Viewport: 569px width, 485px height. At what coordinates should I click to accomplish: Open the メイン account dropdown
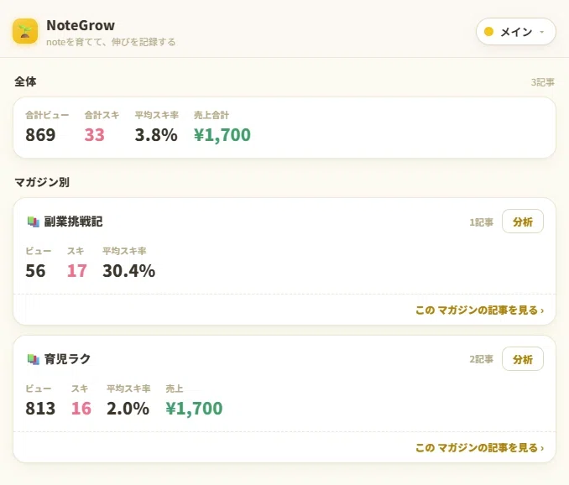coord(515,32)
